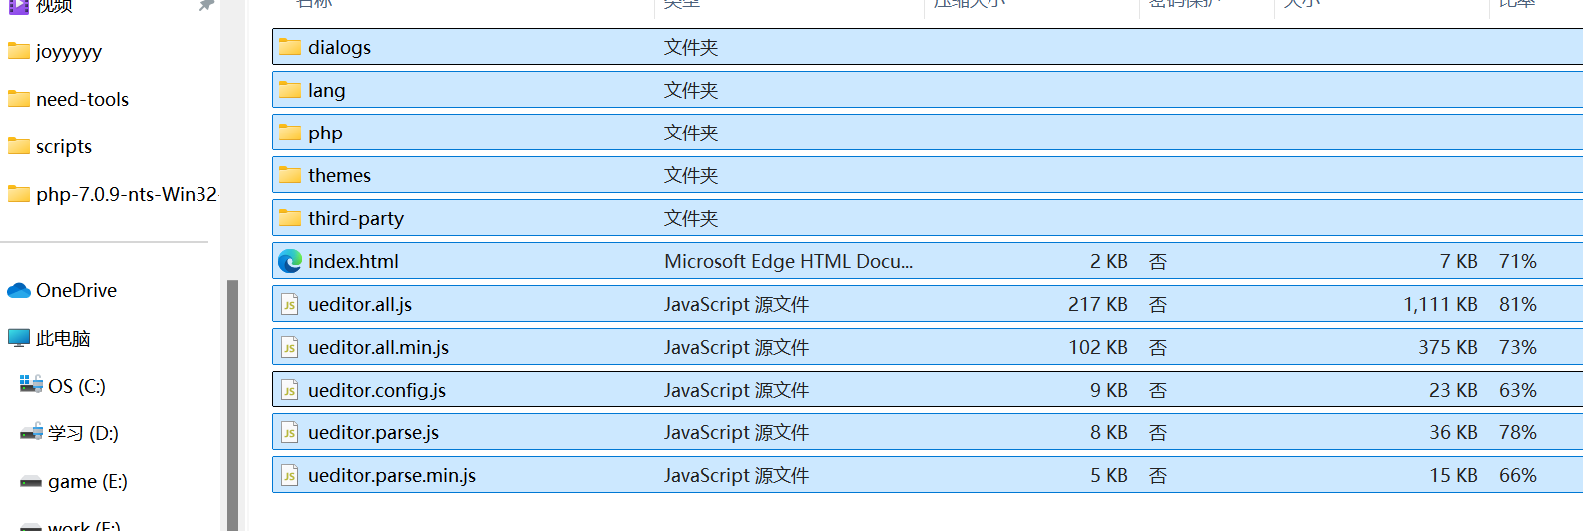Select 此电脑 in the navigation pane

(x=63, y=338)
